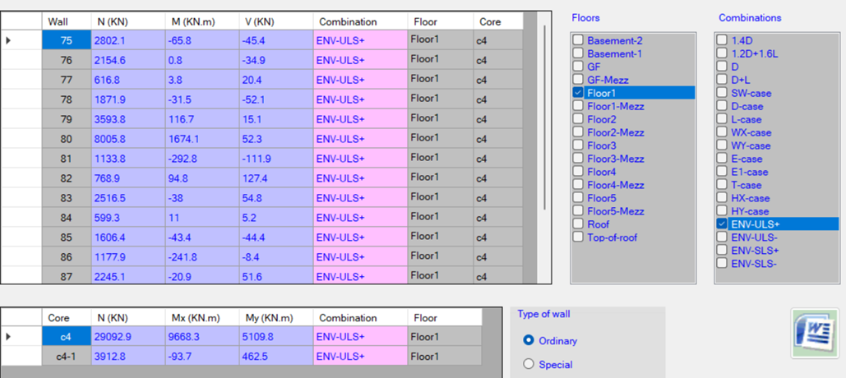Check the ENV-ULS- combination checkbox
The image size is (846, 378).
coord(722,237)
